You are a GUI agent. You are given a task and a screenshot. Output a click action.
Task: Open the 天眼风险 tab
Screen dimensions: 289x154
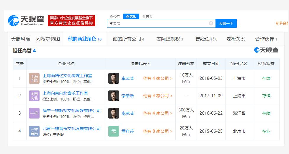[x=21, y=39]
